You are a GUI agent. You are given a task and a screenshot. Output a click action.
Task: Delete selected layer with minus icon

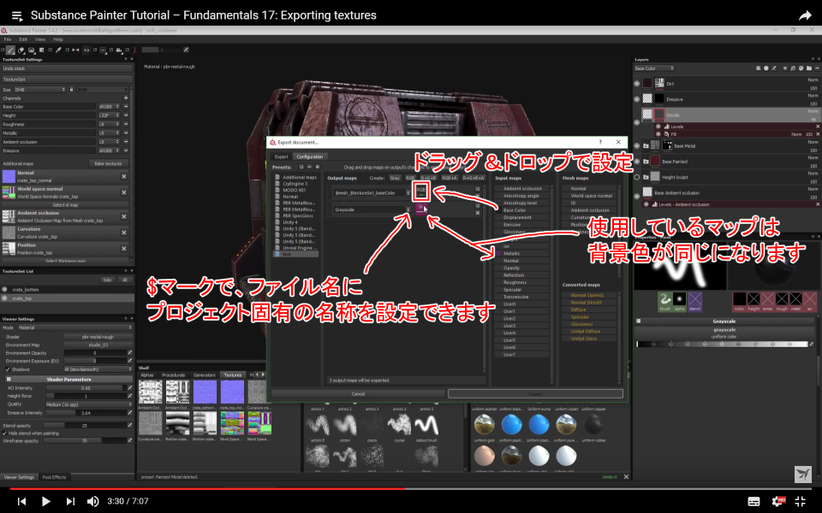point(817,68)
